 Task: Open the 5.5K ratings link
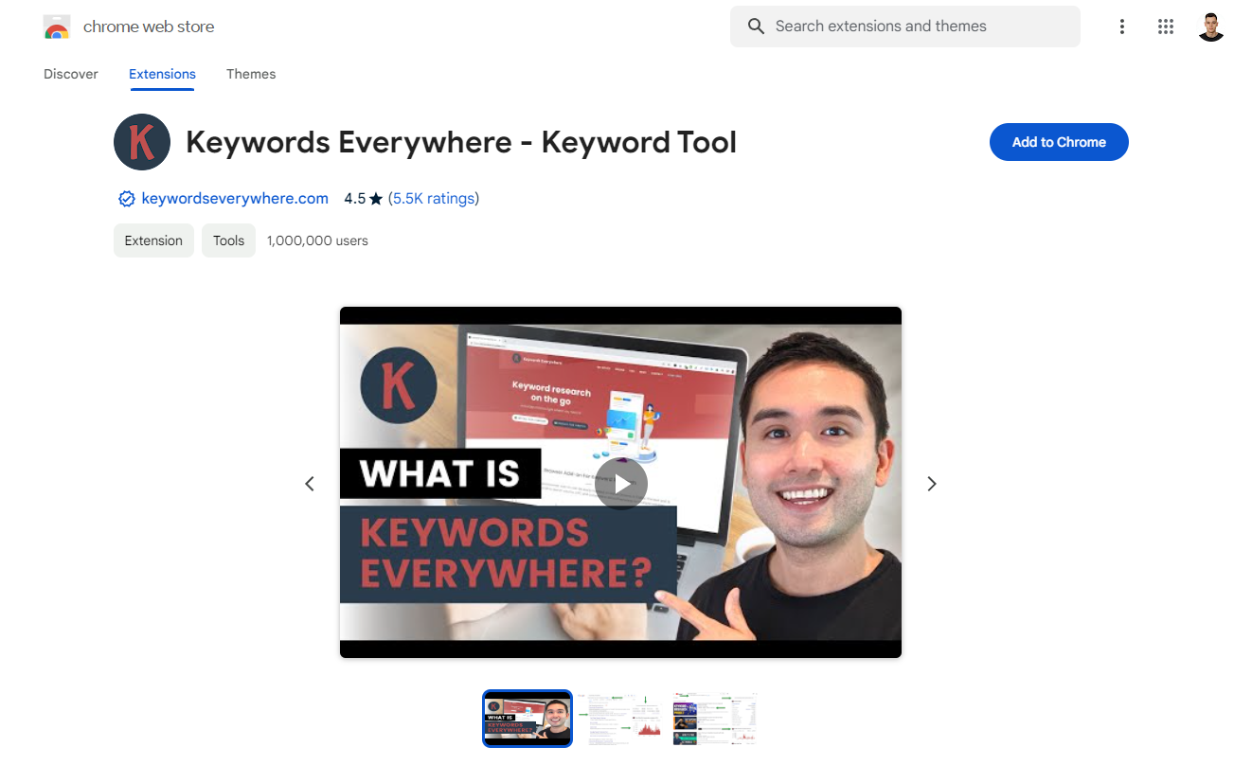[434, 199]
